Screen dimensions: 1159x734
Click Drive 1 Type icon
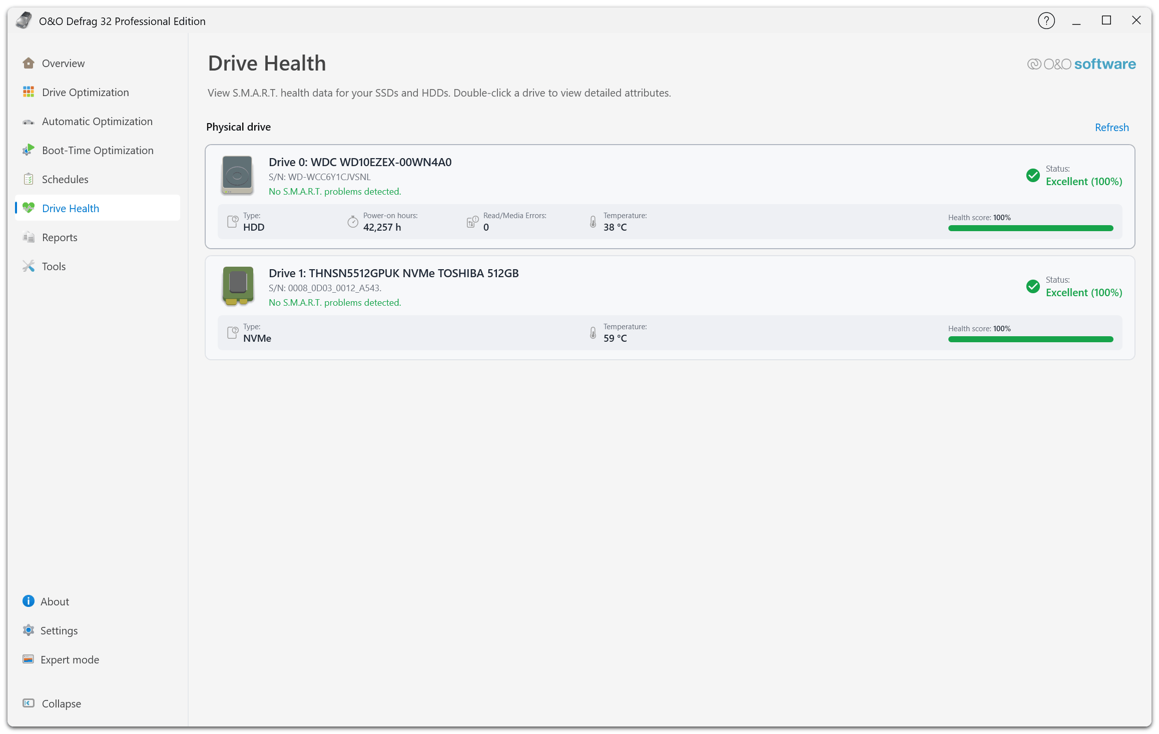[233, 332]
